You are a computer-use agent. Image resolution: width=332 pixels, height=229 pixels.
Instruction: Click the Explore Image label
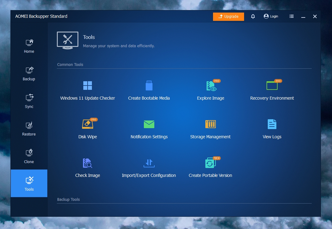tap(211, 98)
